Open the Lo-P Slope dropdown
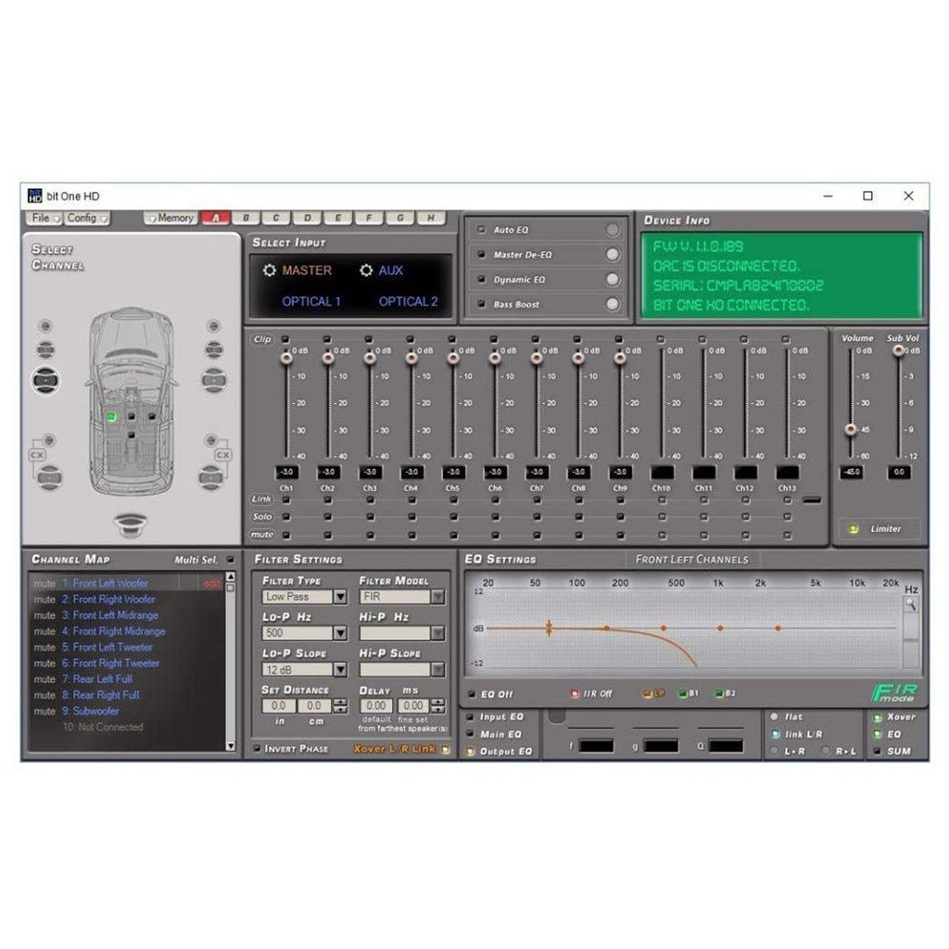949x949 pixels. [340, 670]
